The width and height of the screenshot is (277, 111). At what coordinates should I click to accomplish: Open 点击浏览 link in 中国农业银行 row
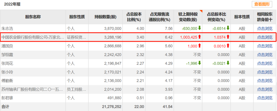click(x=265, y=37)
